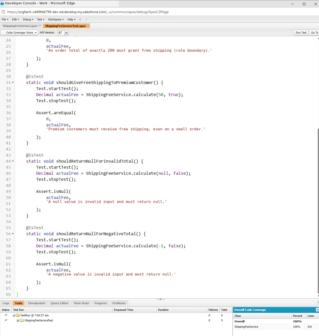Sort by the Duration column header
The width and height of the screenshot is (319, 336).
click(182, 310)
